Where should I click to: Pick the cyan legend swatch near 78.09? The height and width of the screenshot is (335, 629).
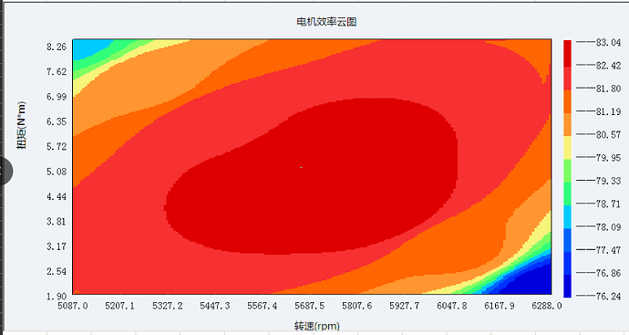567,217
